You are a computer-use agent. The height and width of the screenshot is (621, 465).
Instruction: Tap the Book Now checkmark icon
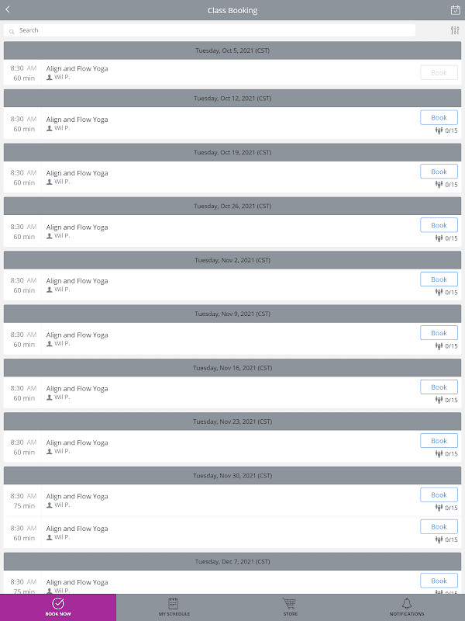[58, 603]
